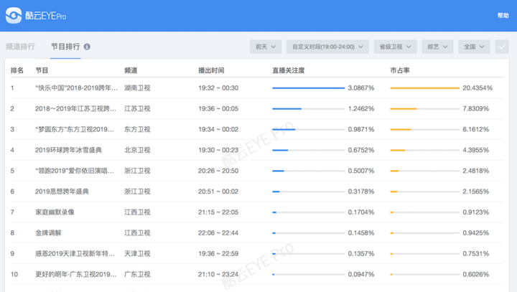Click the 20.4354% market share value
Viewport: 517px width, 292px height.
(x=478, y=88)
